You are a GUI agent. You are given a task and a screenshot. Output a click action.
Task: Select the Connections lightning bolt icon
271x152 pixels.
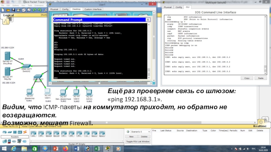coord(25,132)
